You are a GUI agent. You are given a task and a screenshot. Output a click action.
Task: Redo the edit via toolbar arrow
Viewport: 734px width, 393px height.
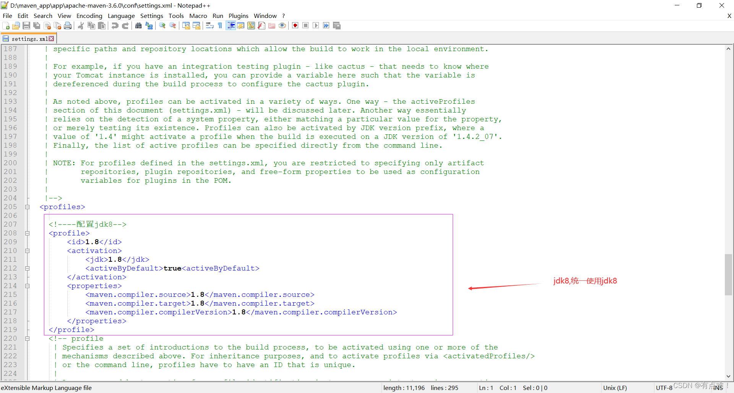[x=125, y=26]
